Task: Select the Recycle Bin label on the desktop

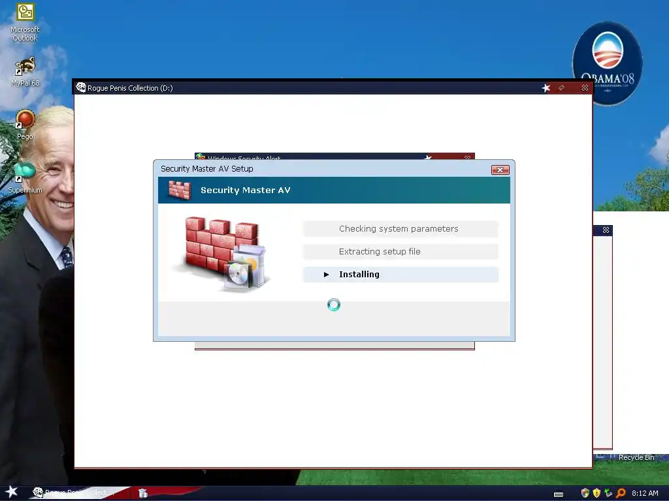Action: tap(636, 457)
